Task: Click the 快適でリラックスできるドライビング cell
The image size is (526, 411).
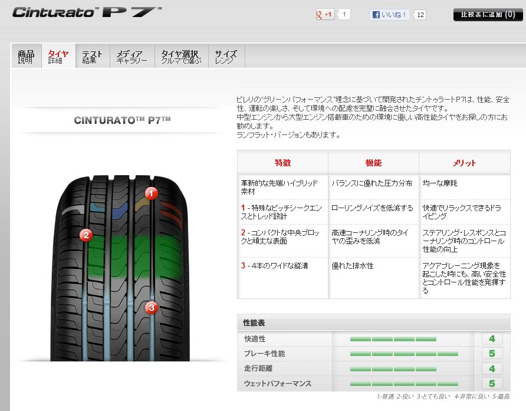Action: point(464,212)
